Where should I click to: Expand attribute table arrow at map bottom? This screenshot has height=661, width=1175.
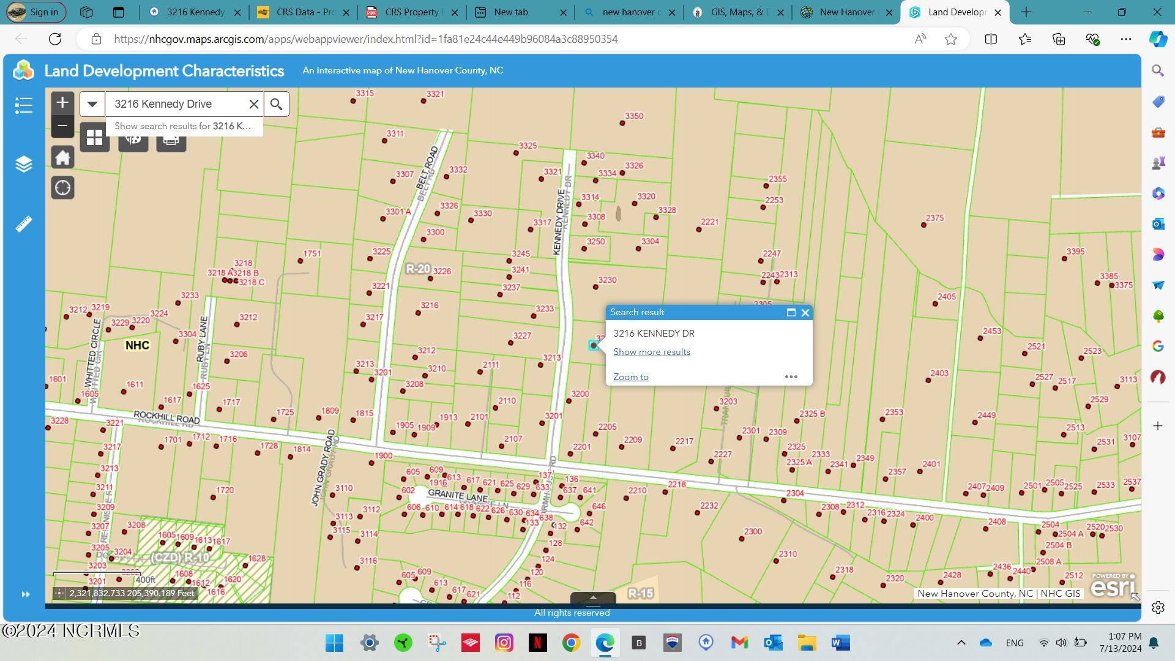pyautogui.click(x=593, y=597)
